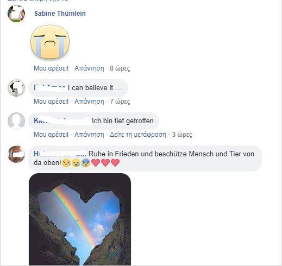Open Sabine Thümlein's profile picture

(16, 14)
